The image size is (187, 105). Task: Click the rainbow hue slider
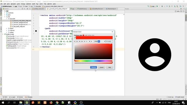click(x=93, y=61)
